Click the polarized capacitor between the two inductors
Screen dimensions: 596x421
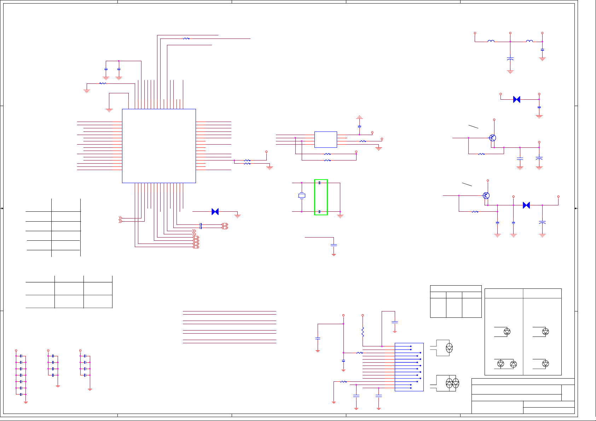point(510,59)
